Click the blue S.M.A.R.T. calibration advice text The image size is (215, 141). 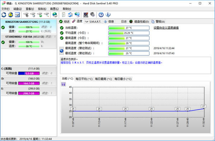pyautogui.click(x=111, y=63)
